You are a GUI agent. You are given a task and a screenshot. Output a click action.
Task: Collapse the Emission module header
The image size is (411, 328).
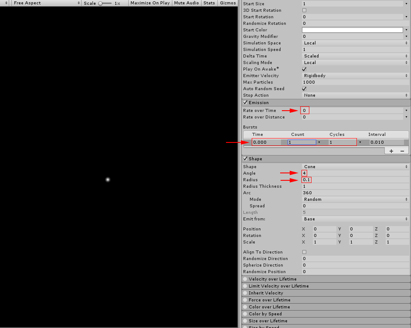pyautogui.click(x=326, y=102)
